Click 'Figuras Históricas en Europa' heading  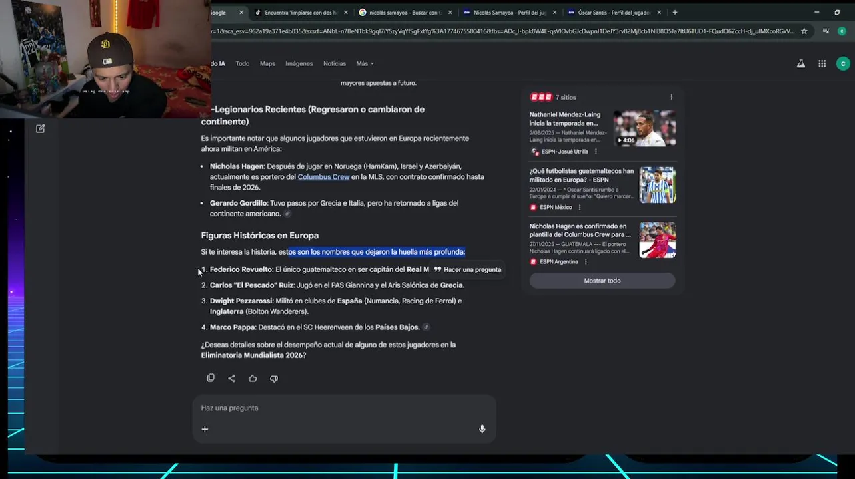pos(260,235)
